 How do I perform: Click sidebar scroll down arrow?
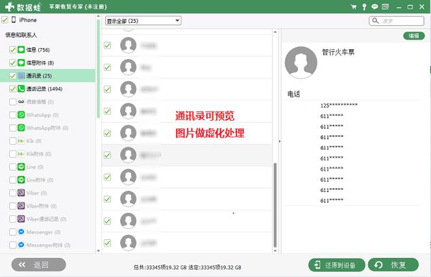click(x=99, y=251)
